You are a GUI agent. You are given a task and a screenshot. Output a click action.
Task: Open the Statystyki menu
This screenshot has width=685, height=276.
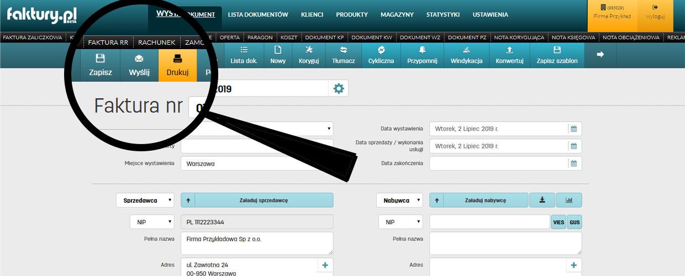pos(443,15)
